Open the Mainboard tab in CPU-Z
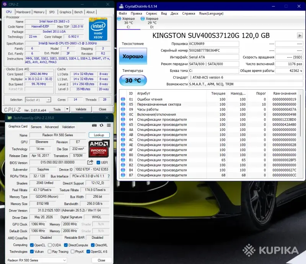 (x=23, y=12)
